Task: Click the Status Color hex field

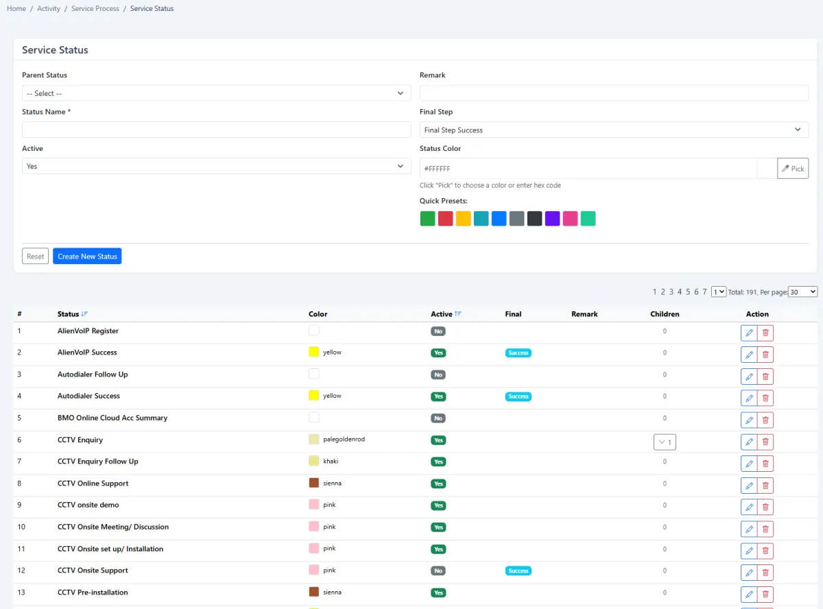Action: pos(588,169)
